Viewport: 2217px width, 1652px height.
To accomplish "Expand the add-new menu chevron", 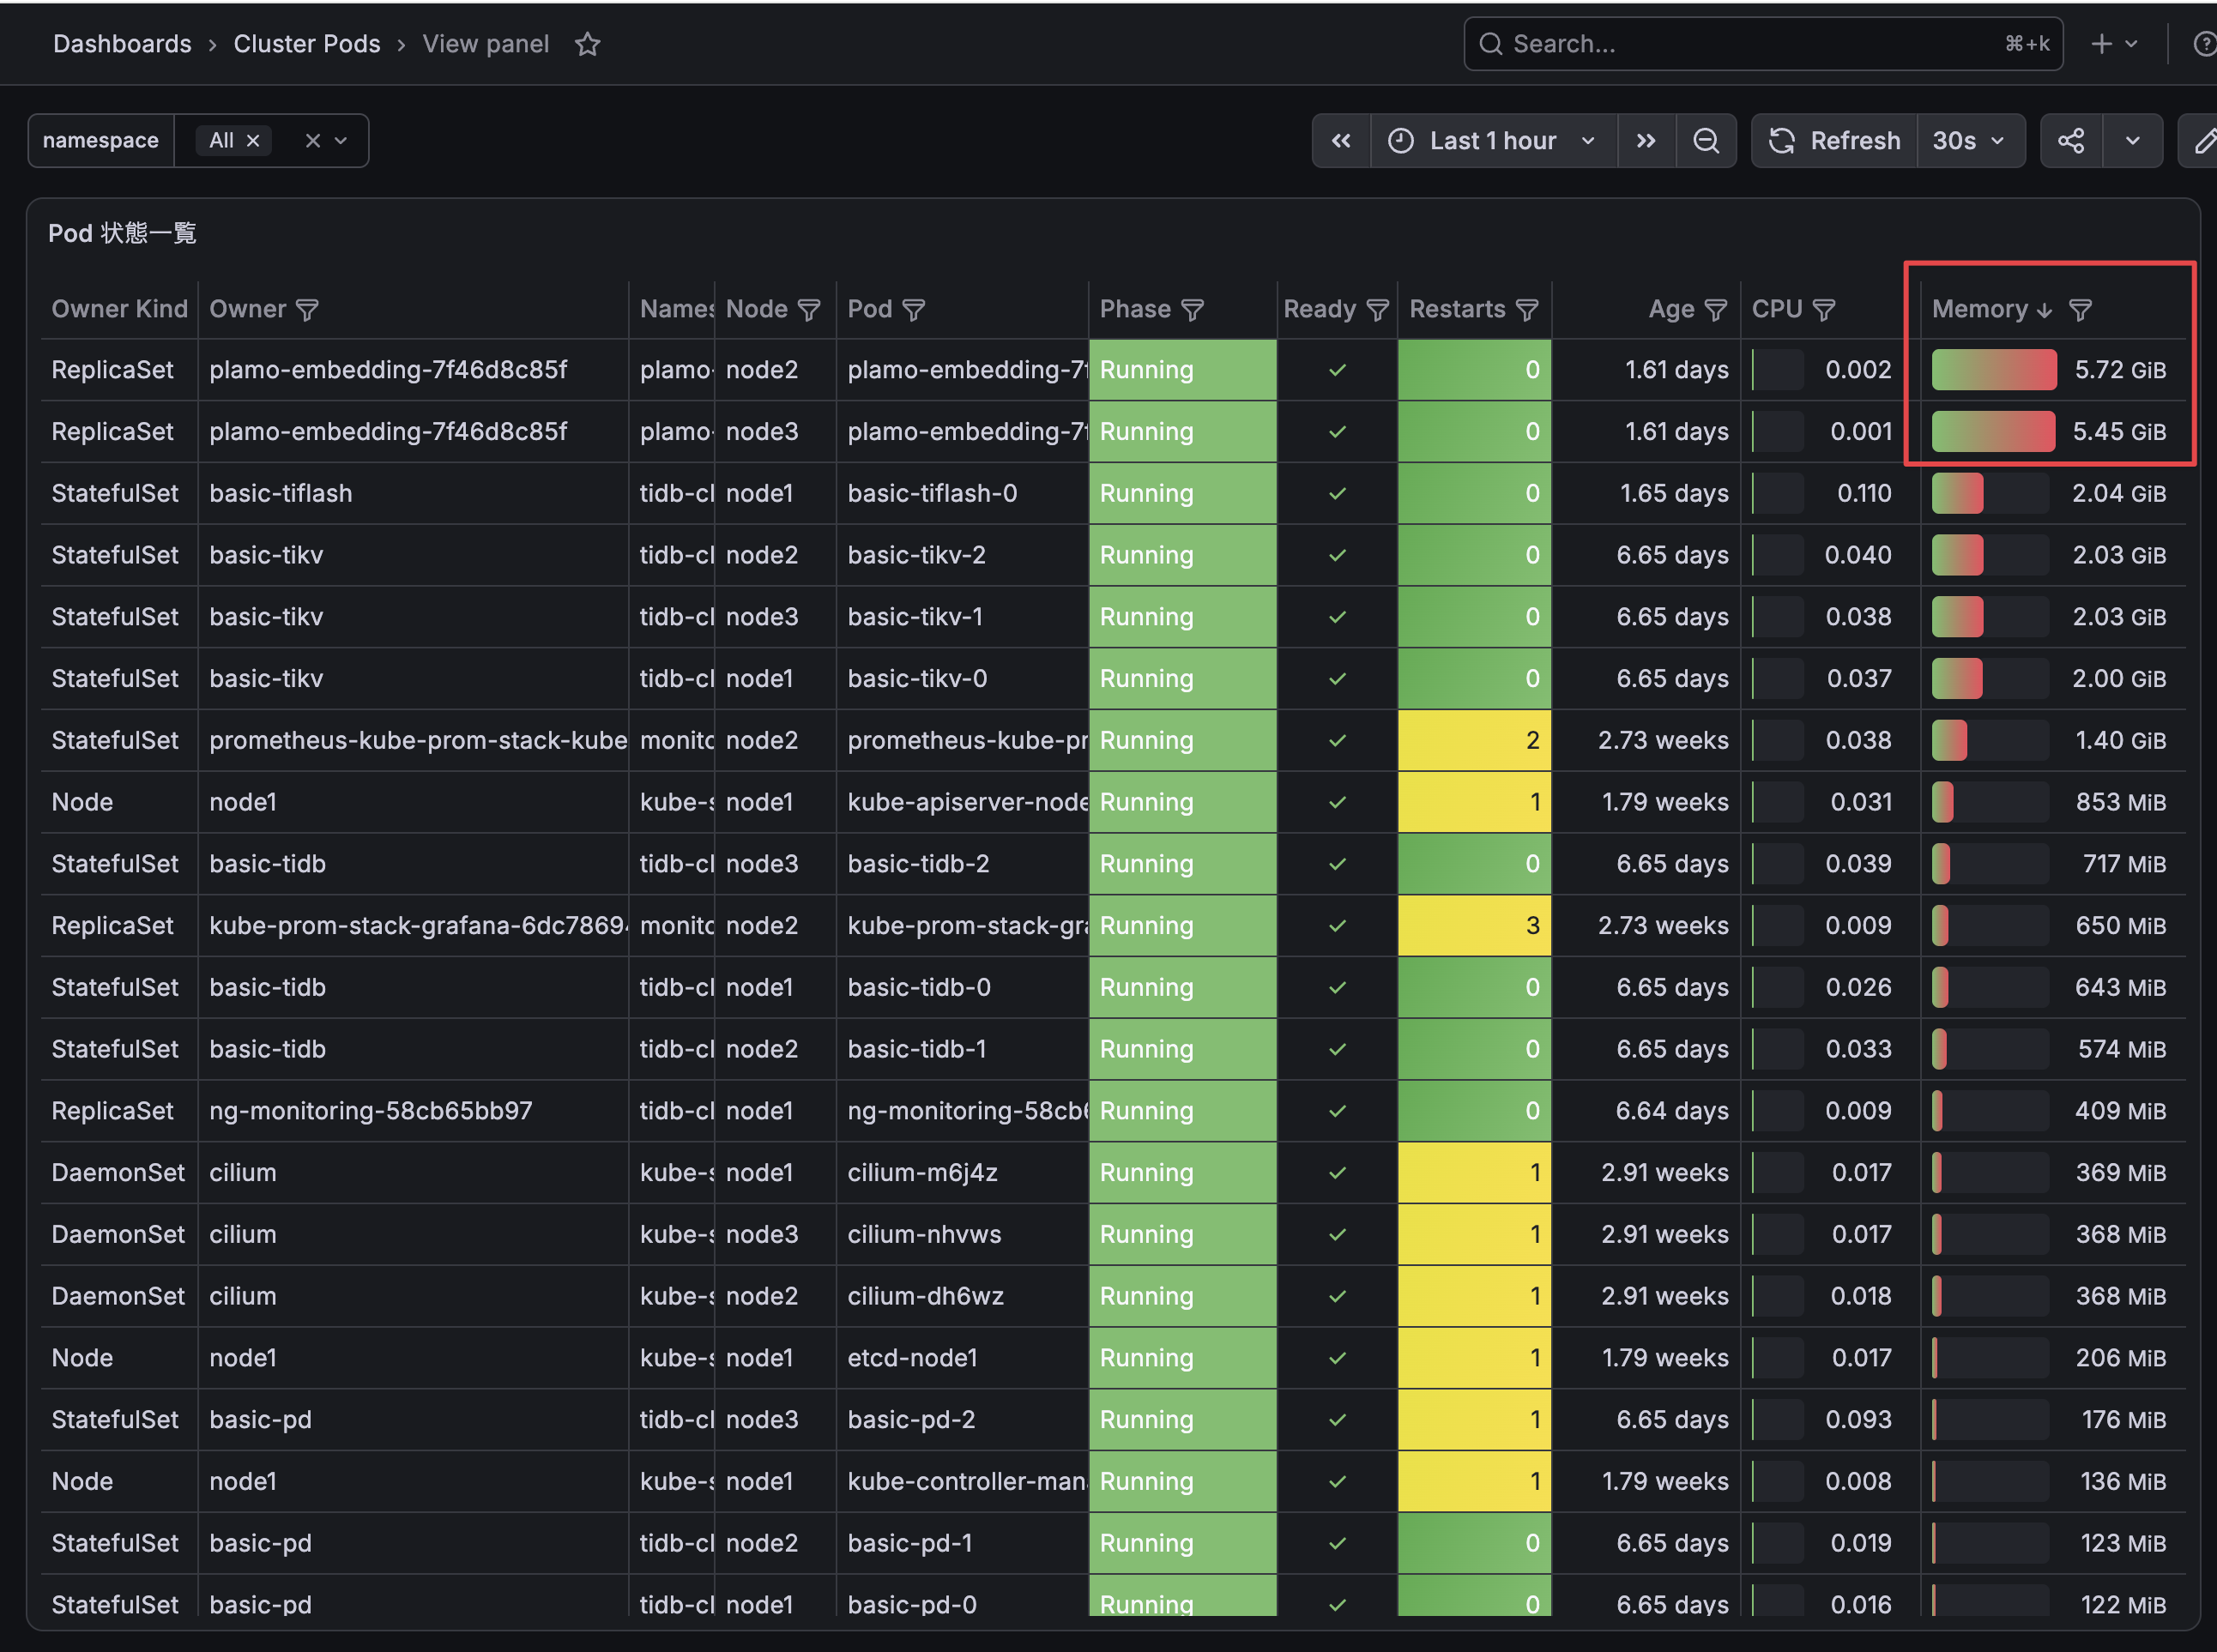I will [x=2131, y=44].
